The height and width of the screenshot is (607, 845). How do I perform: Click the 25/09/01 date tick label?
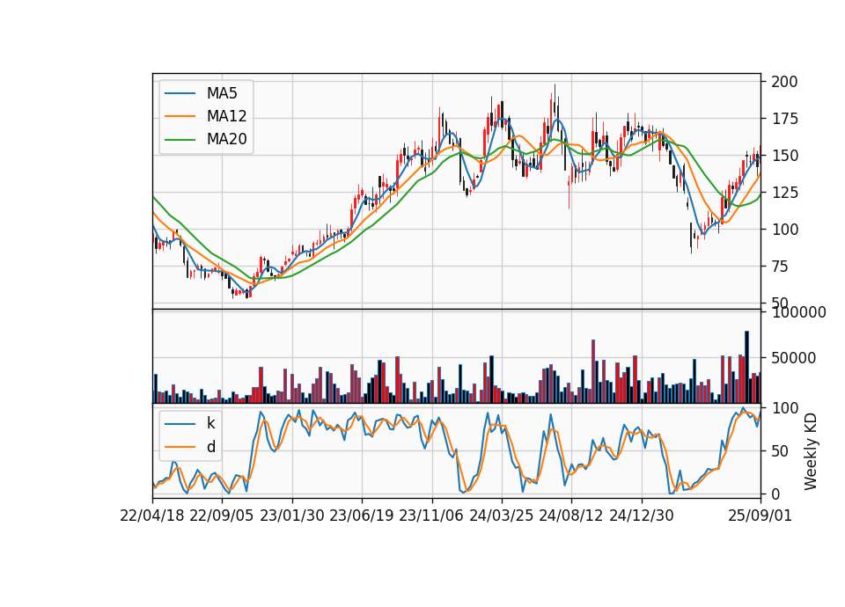point(760,516)
